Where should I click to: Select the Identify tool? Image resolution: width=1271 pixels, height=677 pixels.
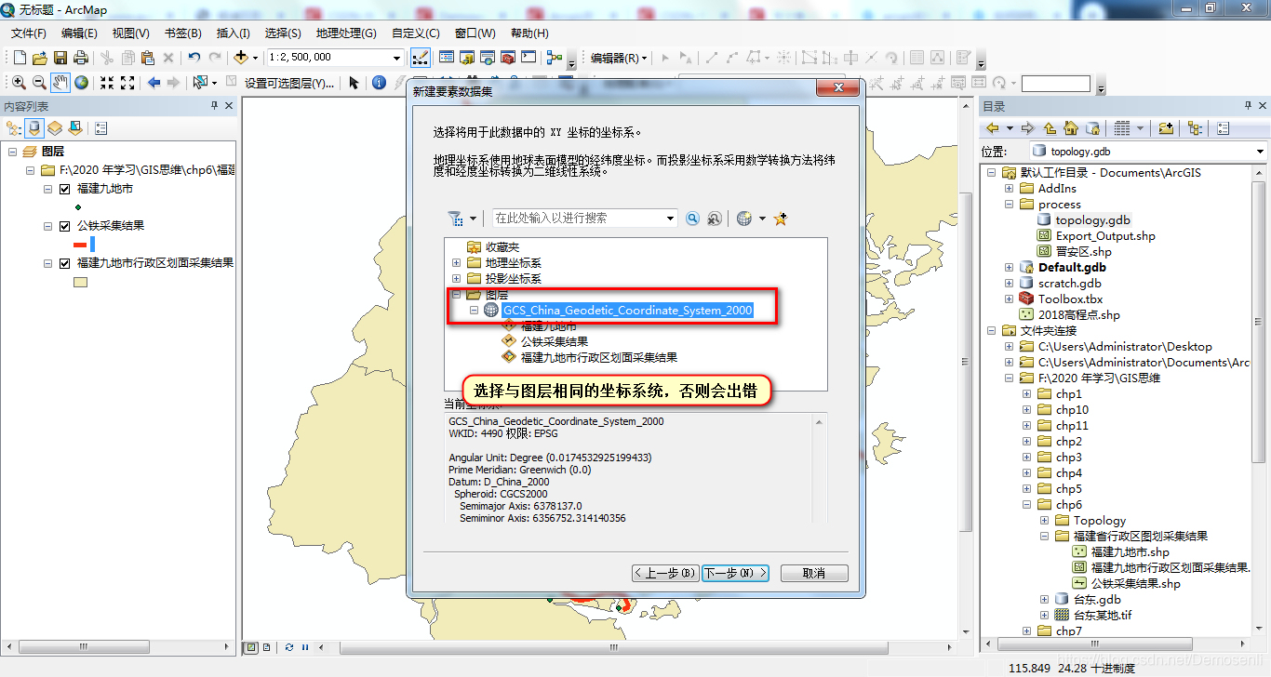(x=379, y=83)
